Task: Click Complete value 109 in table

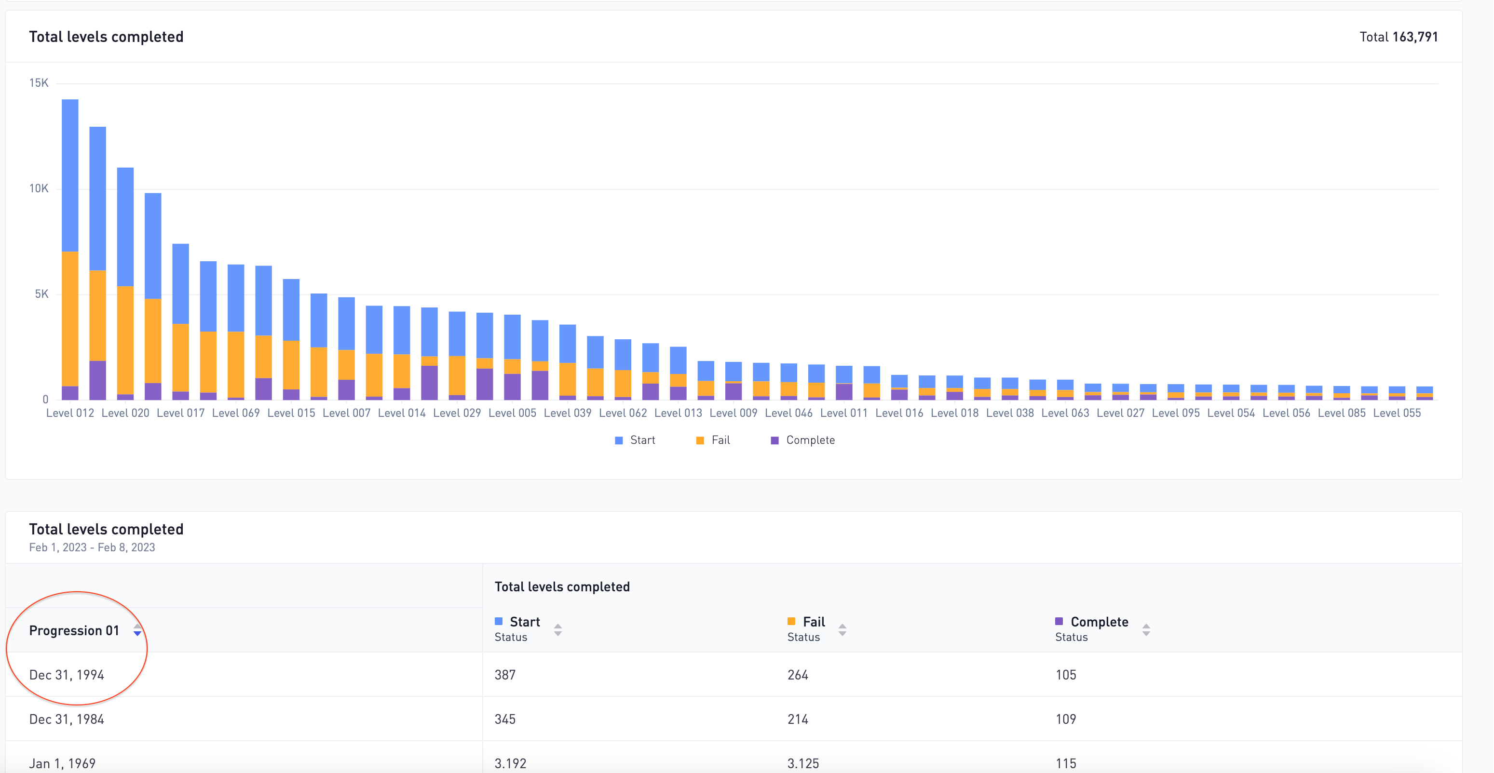Action: [1065, 719]
